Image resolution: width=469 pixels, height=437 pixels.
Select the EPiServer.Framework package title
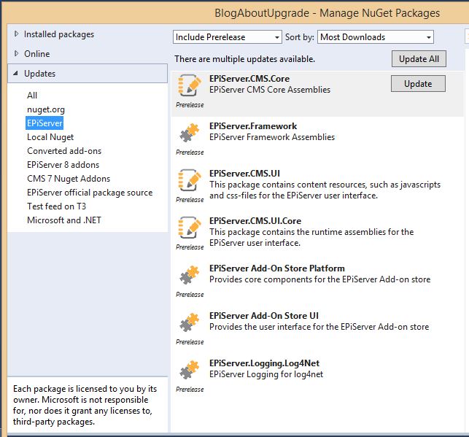253,126
